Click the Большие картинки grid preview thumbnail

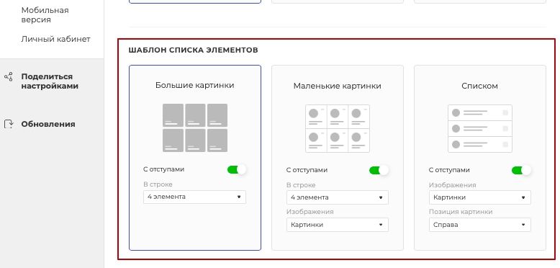195,128
